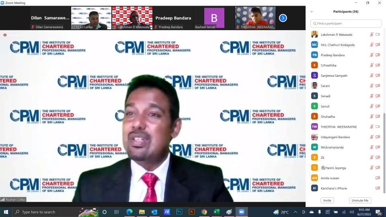This screenshot has width=386, height=217.
Task: Collapse Participants panel using chevron arrow
Action: point(312,12)
